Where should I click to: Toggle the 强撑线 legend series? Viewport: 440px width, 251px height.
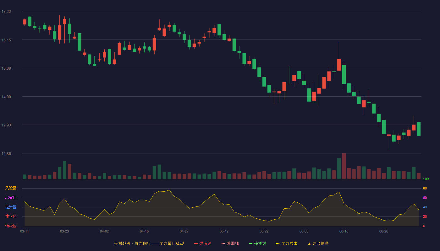[x=257, y=243]
